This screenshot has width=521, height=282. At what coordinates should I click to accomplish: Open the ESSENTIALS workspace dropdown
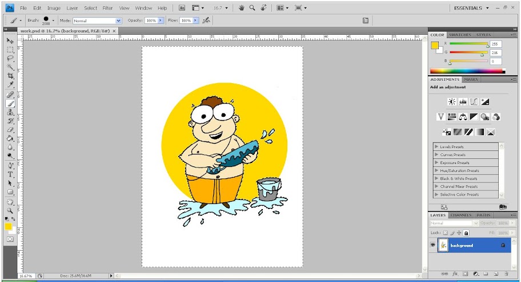(471, 8)
